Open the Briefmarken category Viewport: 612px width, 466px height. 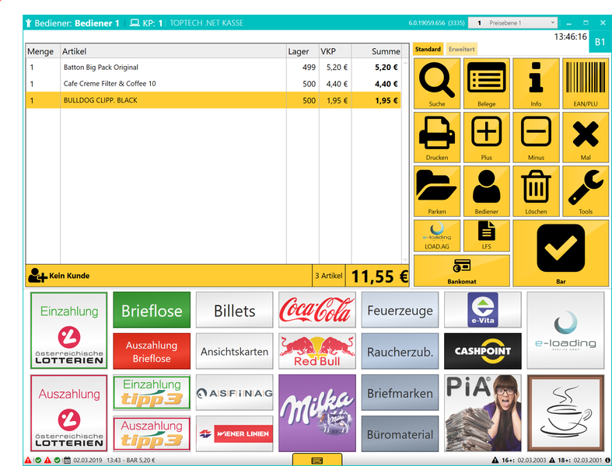[x=400, y=392]
